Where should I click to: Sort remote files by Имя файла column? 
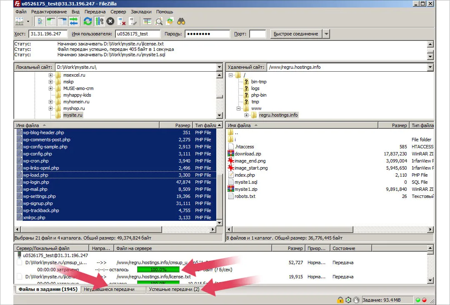click(x=302, y=125)
